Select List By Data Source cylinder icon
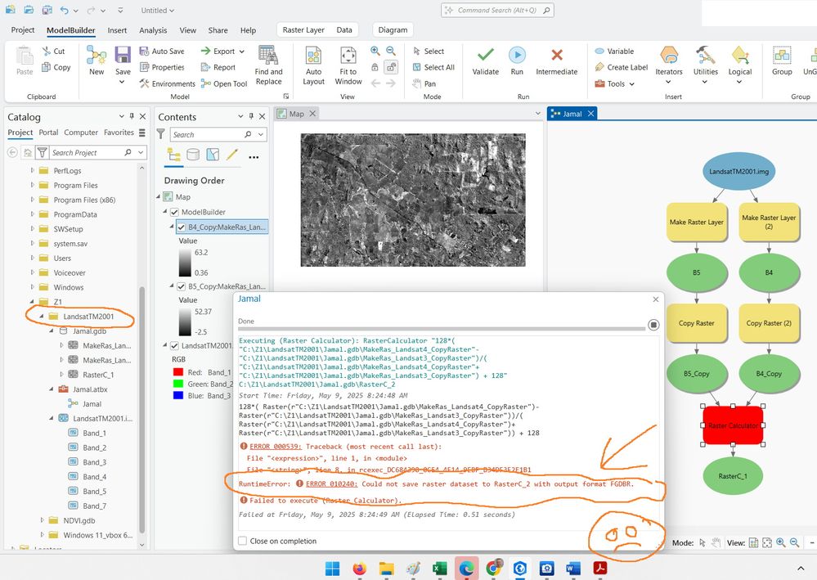817x580 pixels. 193,155
